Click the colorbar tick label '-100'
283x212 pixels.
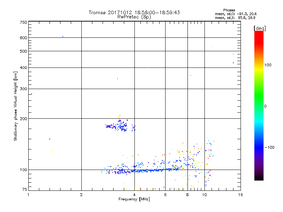[269, 147]
